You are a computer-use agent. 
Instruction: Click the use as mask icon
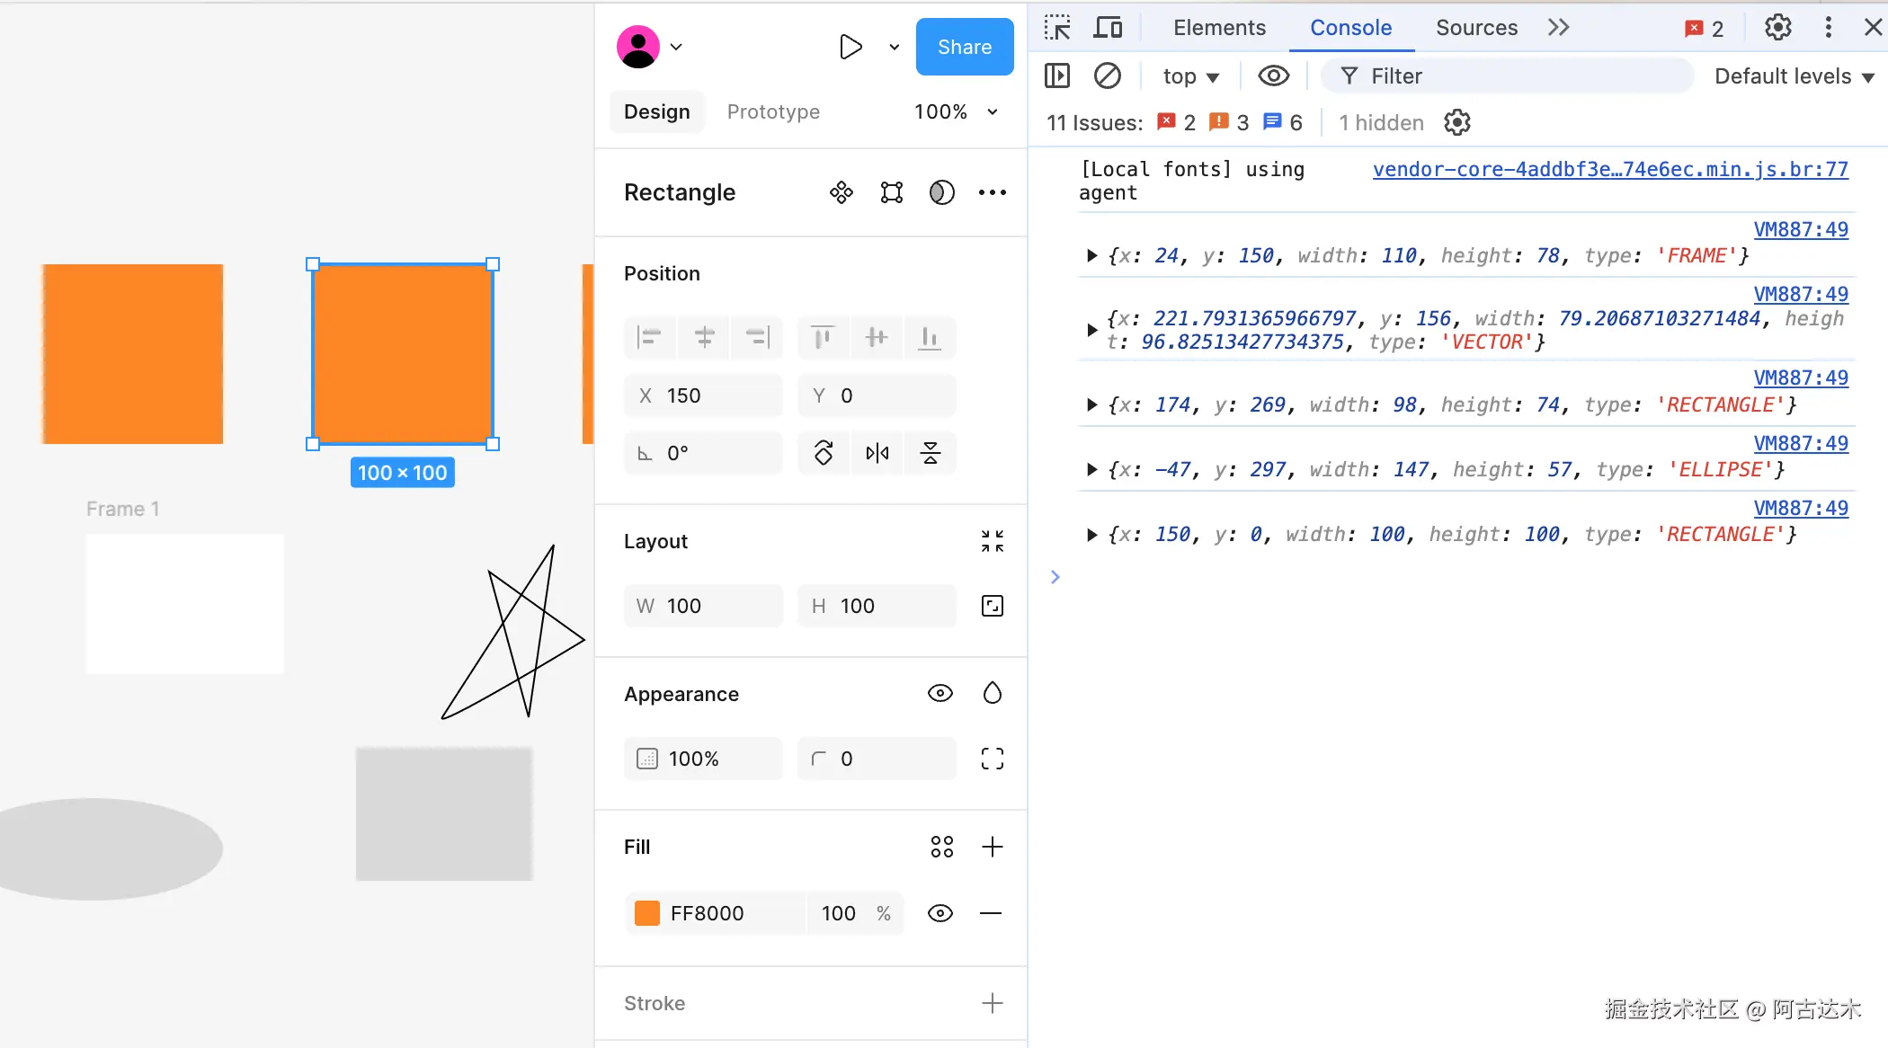pyautogui.click(x=941, y=192)
